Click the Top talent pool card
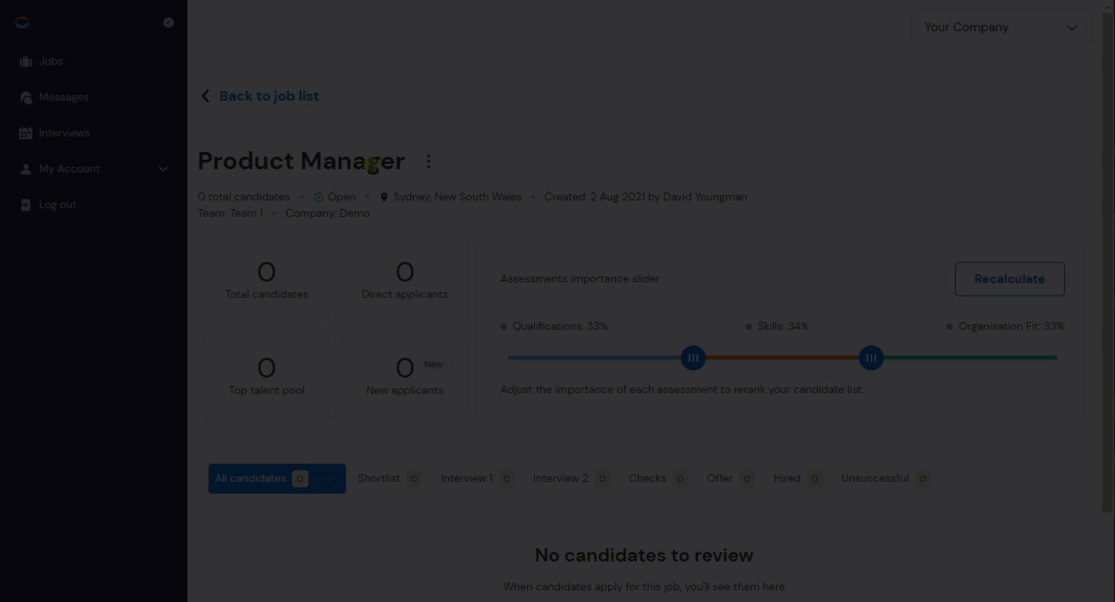 click(x=266, y=377)
